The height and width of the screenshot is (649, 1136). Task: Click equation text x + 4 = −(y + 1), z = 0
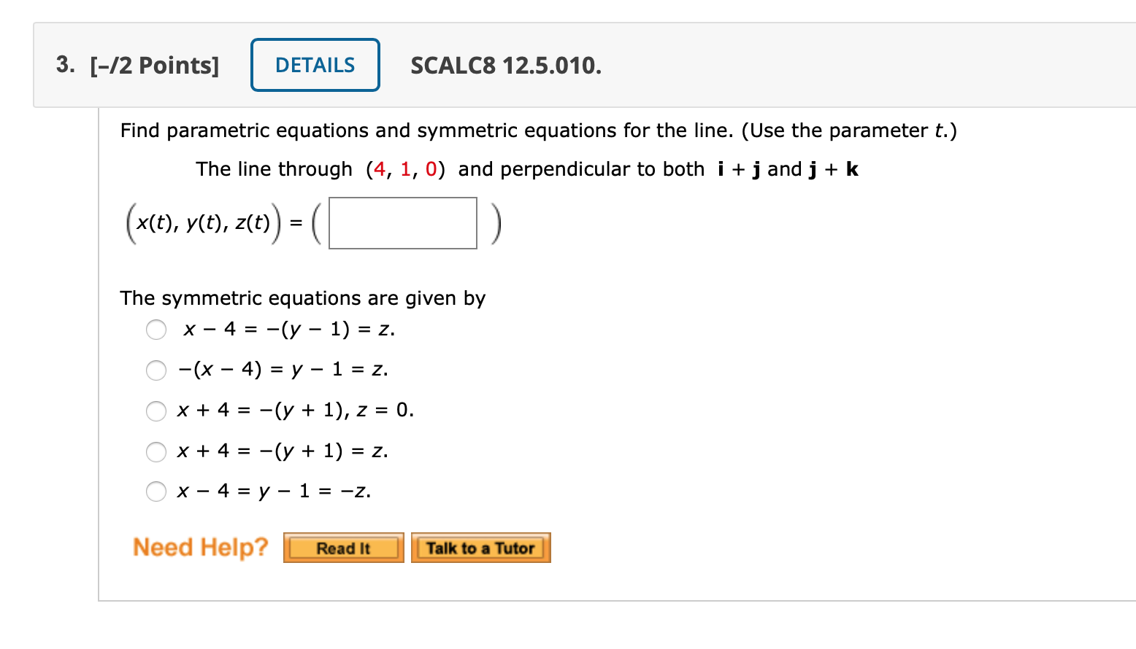[x=295, y=411]
